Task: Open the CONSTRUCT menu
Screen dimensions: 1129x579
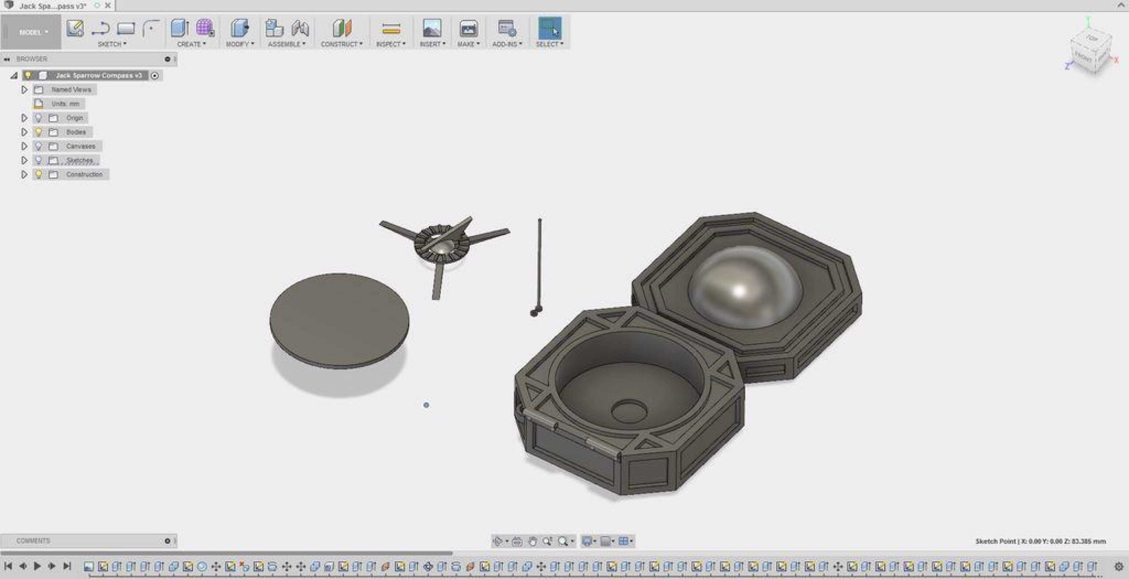Action: (341, 44)
